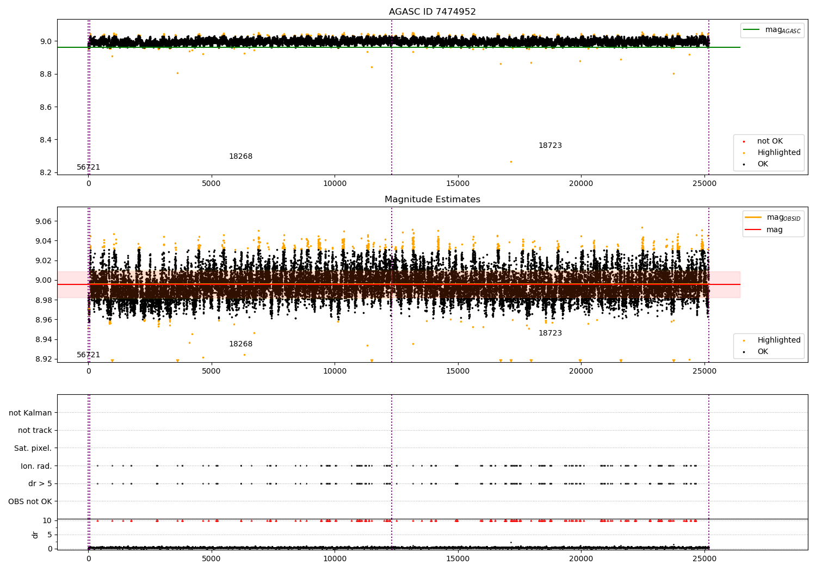
Task: Click the 20000 x-tick under Magnitude Estimates plot
Action: (581, 371)
